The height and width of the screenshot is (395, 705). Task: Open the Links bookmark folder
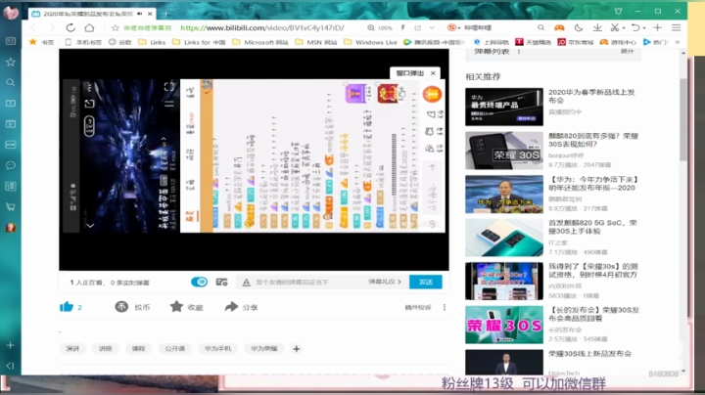[152, 42]
